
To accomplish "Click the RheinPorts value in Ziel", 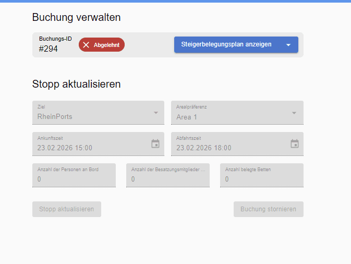I will tap(55, 117).
